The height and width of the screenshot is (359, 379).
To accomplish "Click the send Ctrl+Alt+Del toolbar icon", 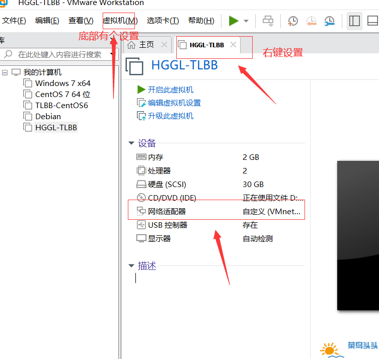I will [x=268, y=21].
